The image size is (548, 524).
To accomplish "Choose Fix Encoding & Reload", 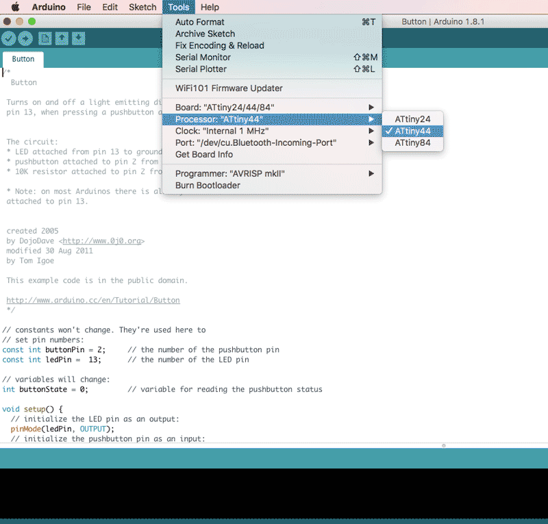I will (x=272, y=46).
